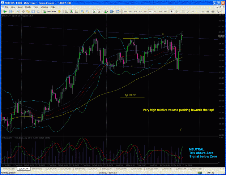Viewport: 226px width, 175px height.
Task: Expand the Indicators dropdown arrow
Action: click(108, 12)
